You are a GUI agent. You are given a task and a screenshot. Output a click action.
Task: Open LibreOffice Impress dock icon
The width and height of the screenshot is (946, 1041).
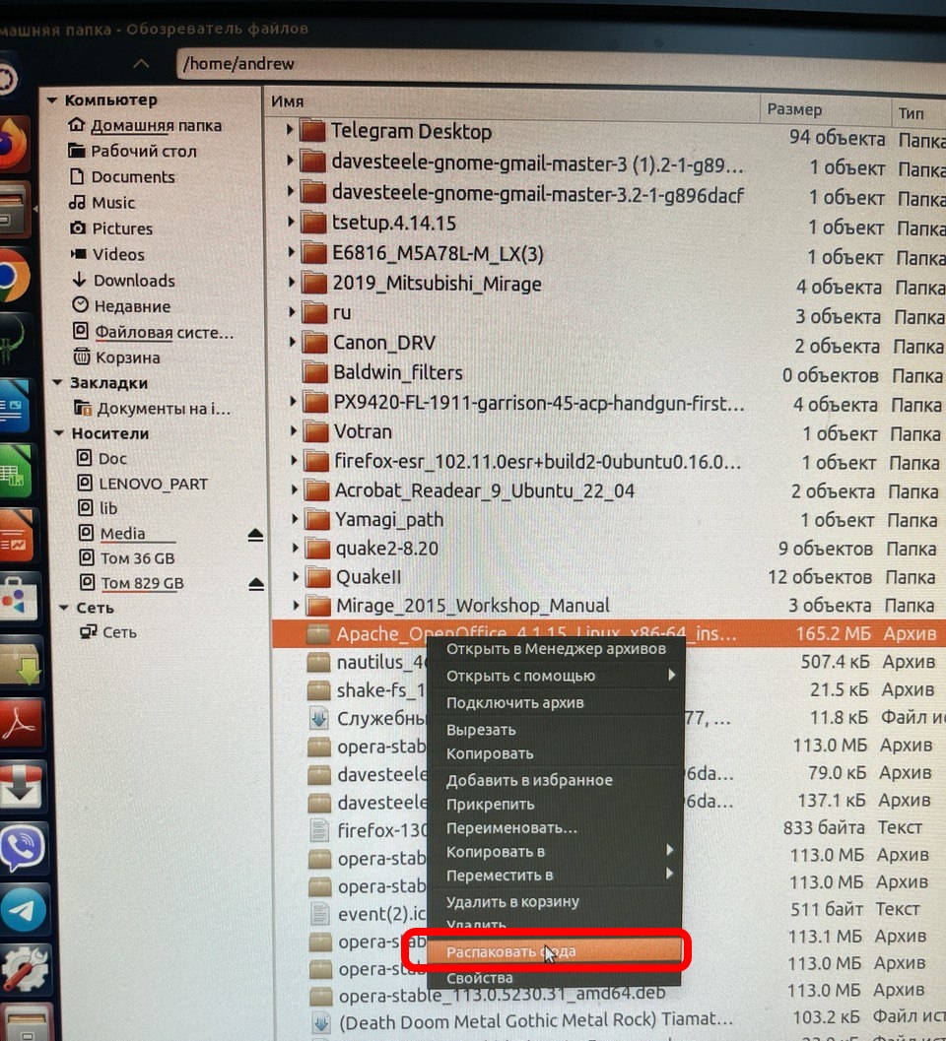click(16, 536)
